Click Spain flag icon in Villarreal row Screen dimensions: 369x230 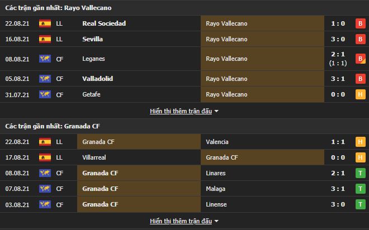pyautogui.click(x=45, y=157)
